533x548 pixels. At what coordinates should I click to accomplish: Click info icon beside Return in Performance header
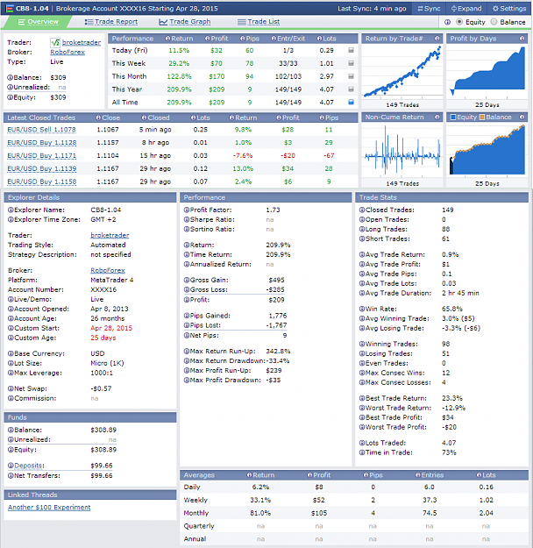[167, 39]
